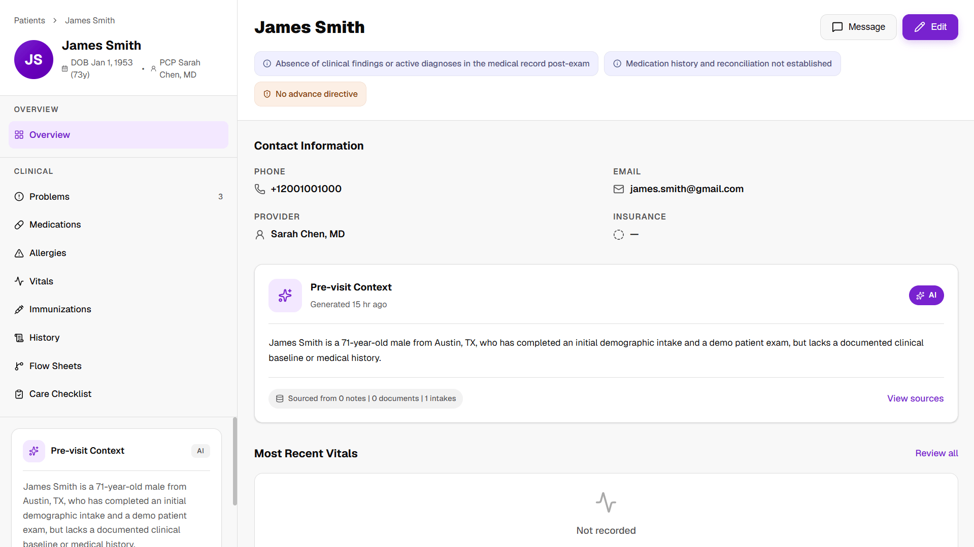Open the Care Checklist
This screenshot has width=974, height=547.
coord(118,394)
